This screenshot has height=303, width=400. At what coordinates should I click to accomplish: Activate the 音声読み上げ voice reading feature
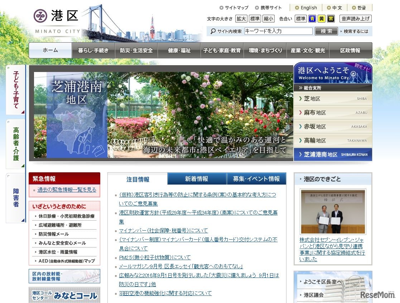355,18
